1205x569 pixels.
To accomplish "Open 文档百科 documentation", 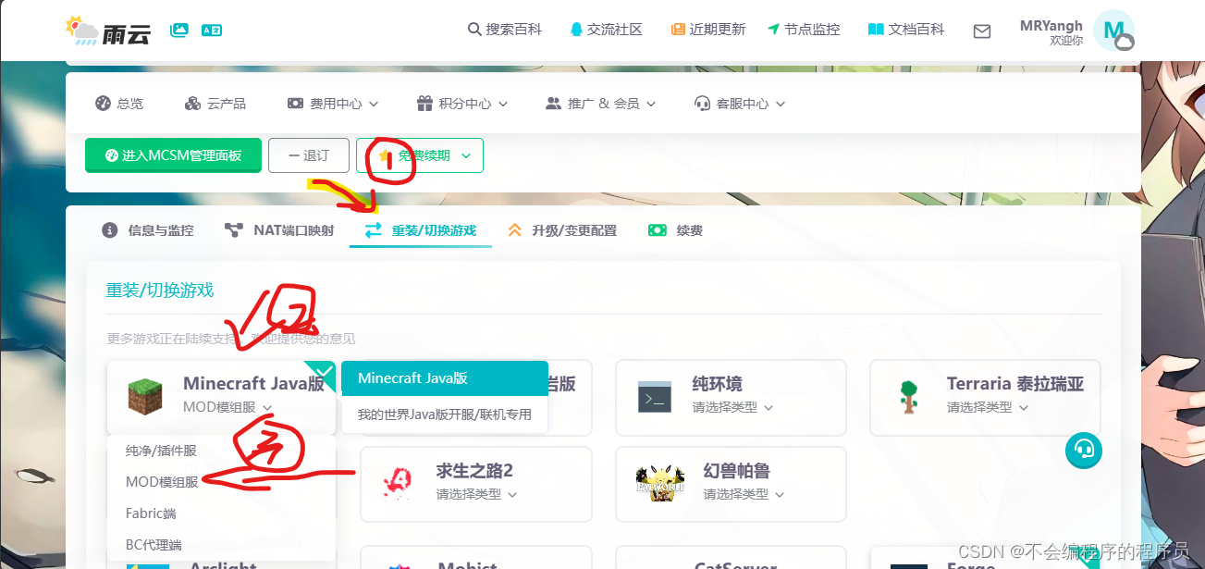I will click(x=906, y=30).
